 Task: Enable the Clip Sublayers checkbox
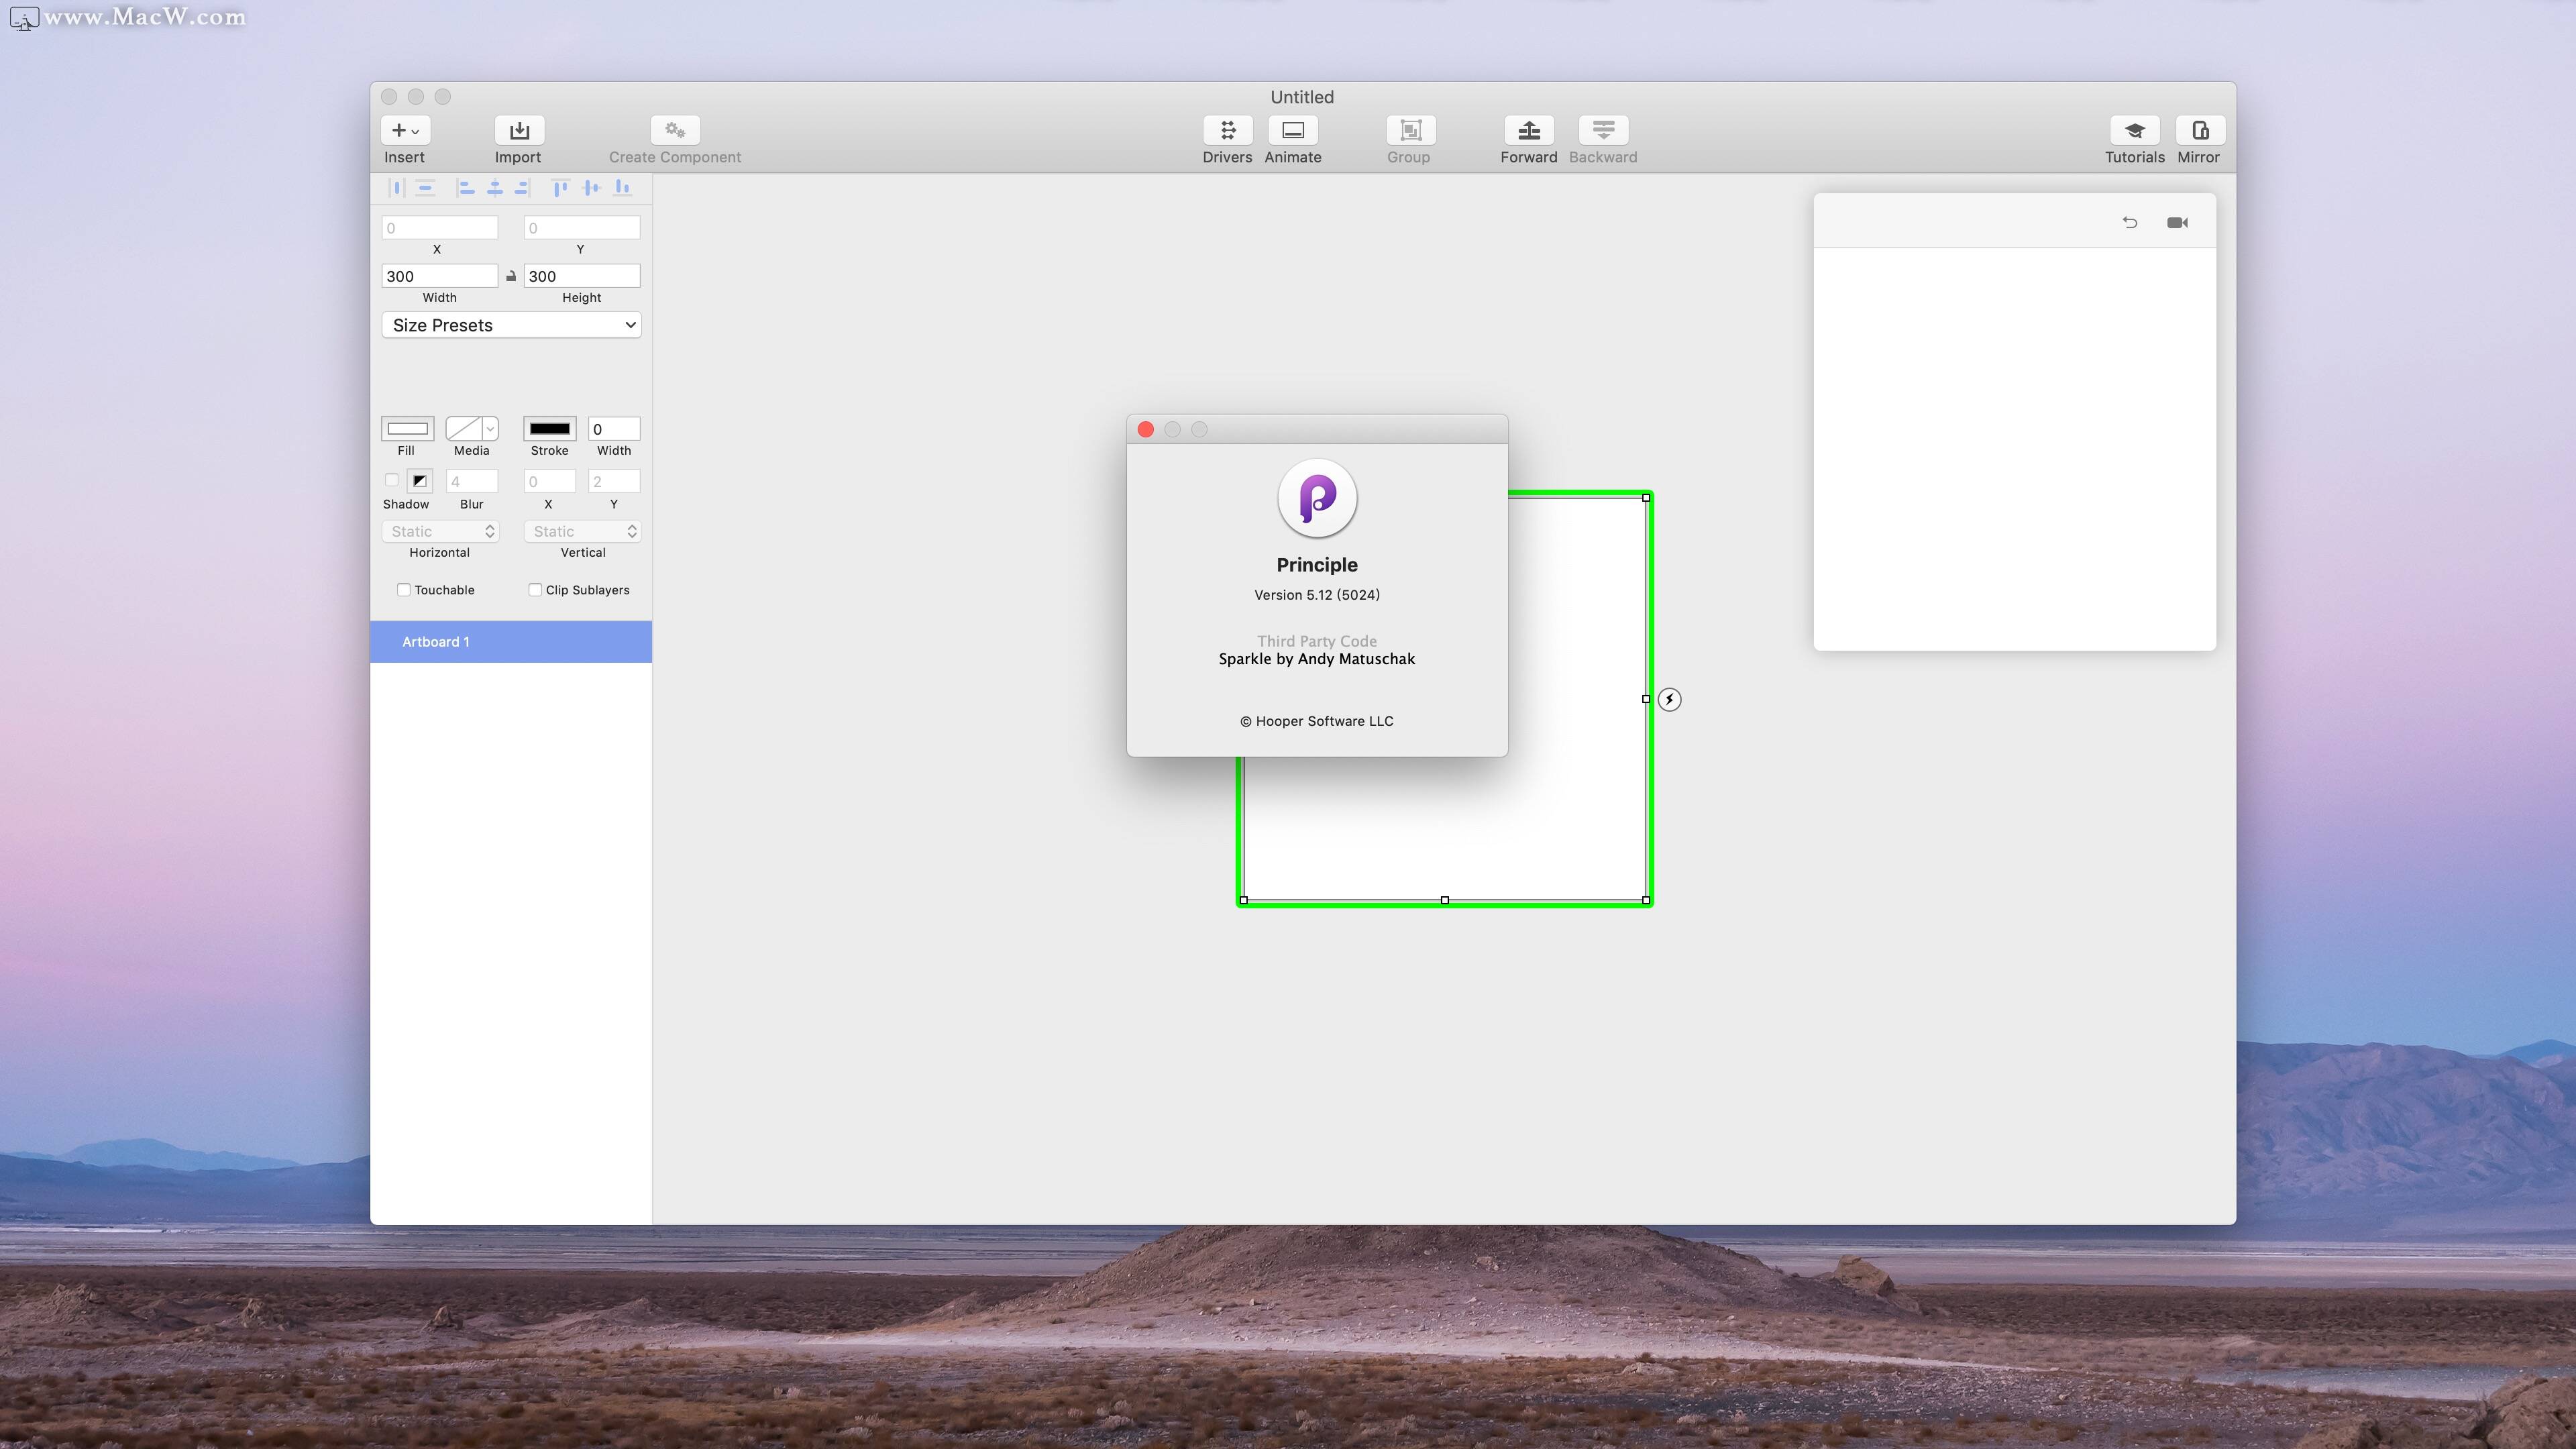pos(534,589)
